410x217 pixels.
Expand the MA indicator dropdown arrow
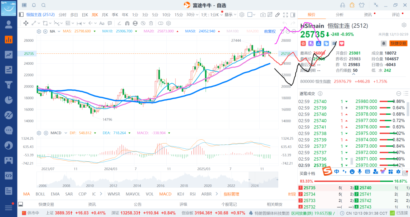click(x=59, y=31)
